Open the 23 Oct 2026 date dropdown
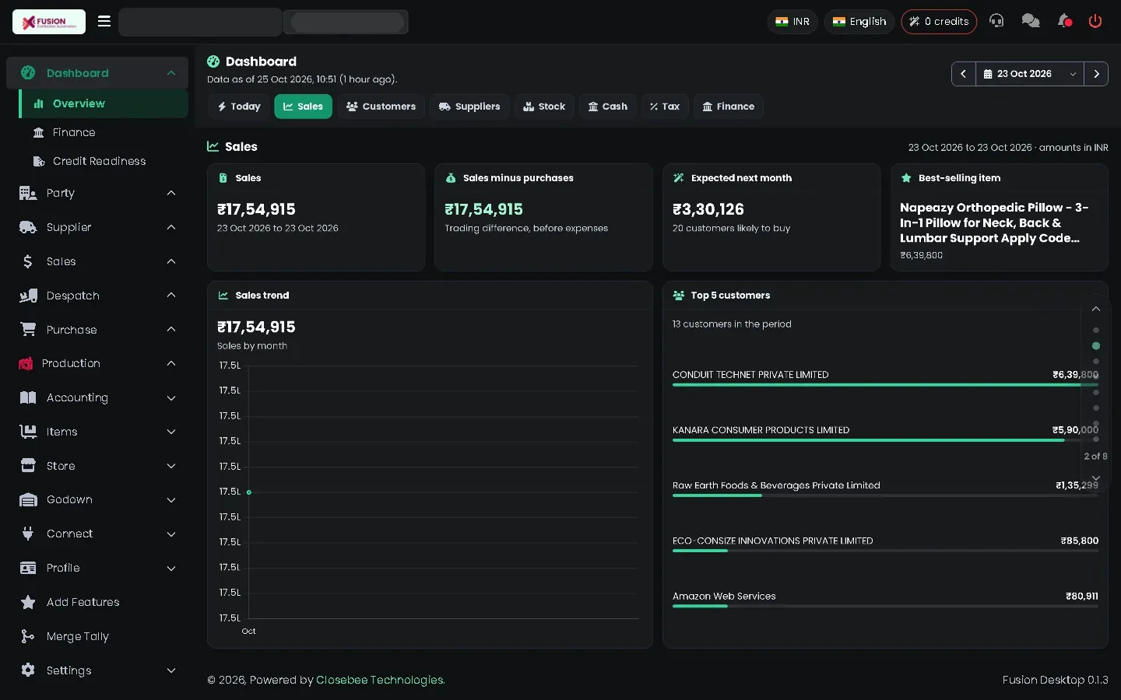This screenshot has height=700, width=1121. tap(1030, 74)
